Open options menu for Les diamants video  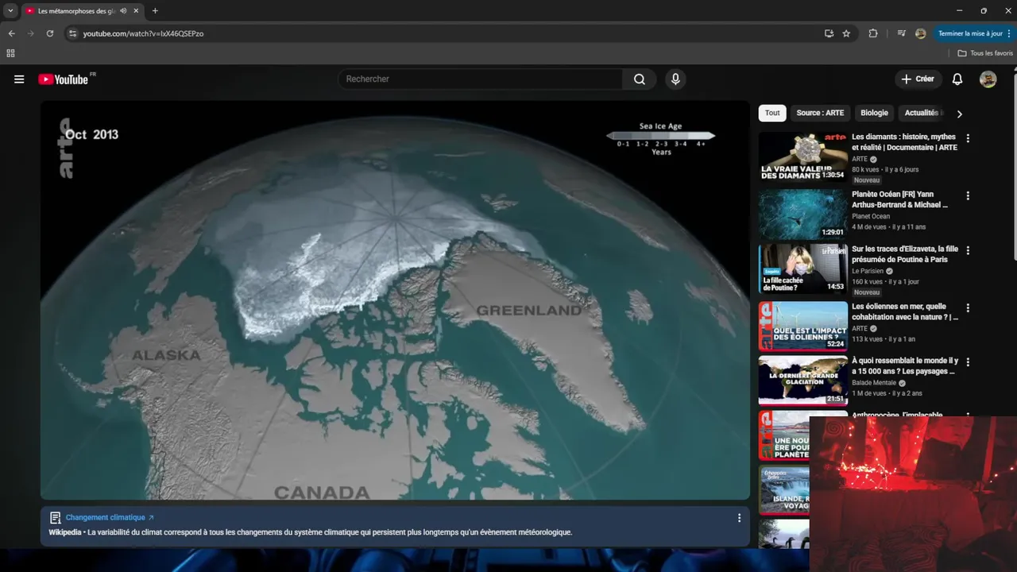pos(968,138)
